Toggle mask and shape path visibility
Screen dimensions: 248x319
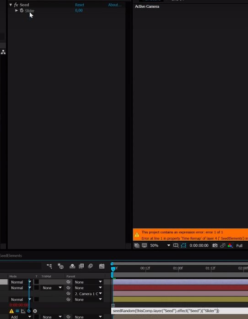pos(183,245)
